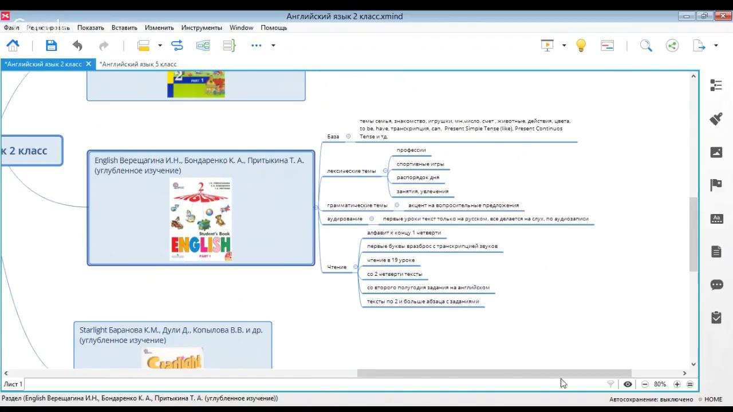Viewport: 733px width, 412px height.
Task: Click the 80% zoom level
Action: click(x=660, y=385)
